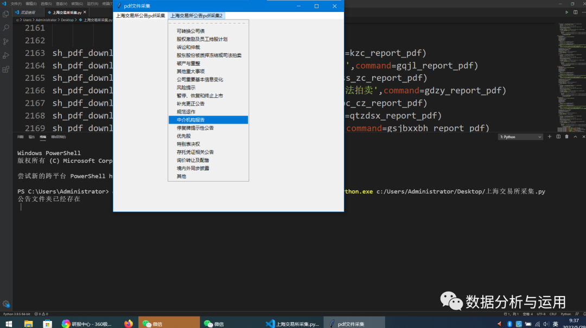
Task: Click the UTF-8 encoding in the status bar
Action: coord(541,314)
